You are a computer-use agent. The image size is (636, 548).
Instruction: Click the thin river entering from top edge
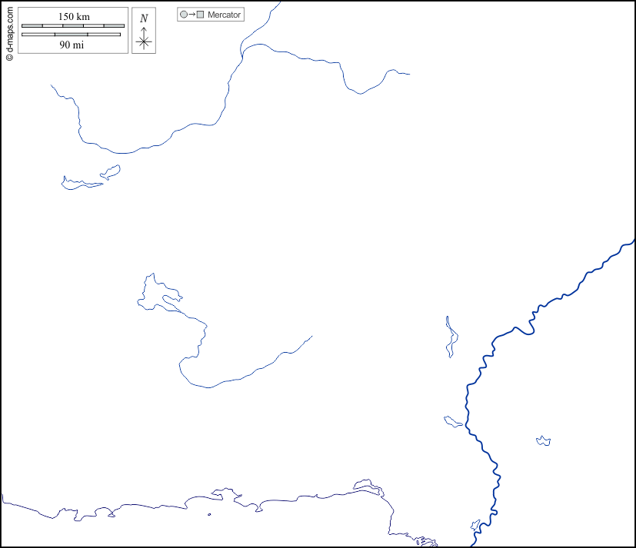(231, 85)
